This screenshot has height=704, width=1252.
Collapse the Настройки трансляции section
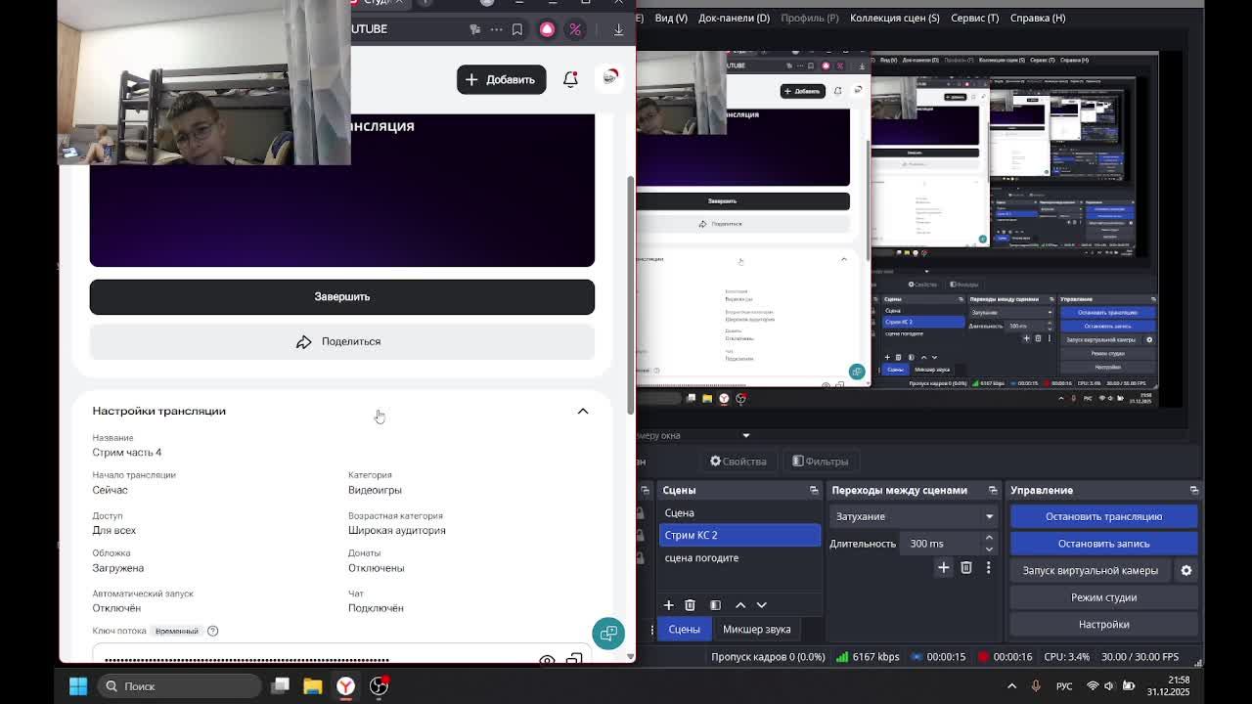coord(583,412)
